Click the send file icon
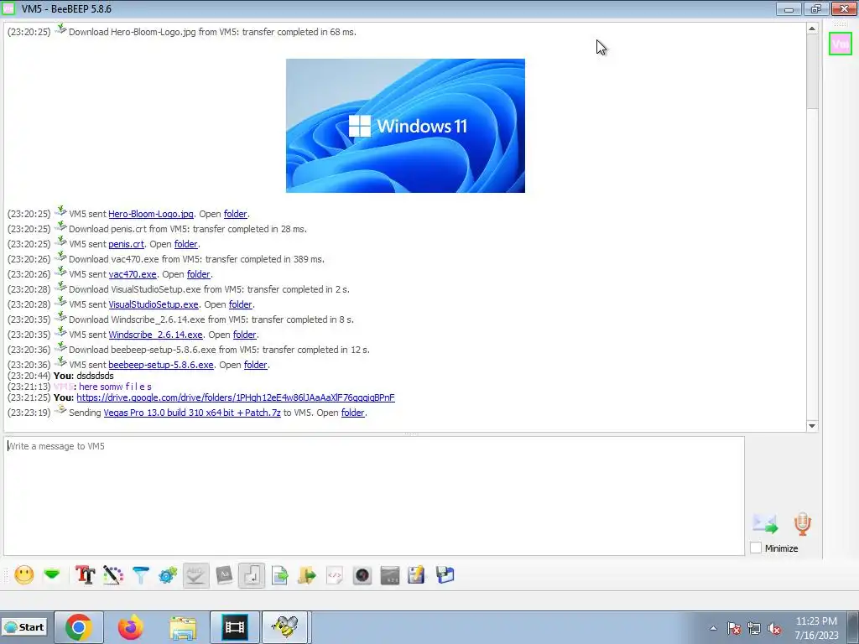859x644 pixels. pos(279,575)
